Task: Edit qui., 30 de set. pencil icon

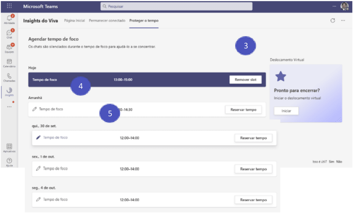Action: click(x=38, y=137)
